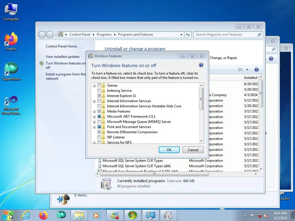This screenshot has height=221, width=295.
Task: Click the muted volume tray icon
Action: [266, 215]
